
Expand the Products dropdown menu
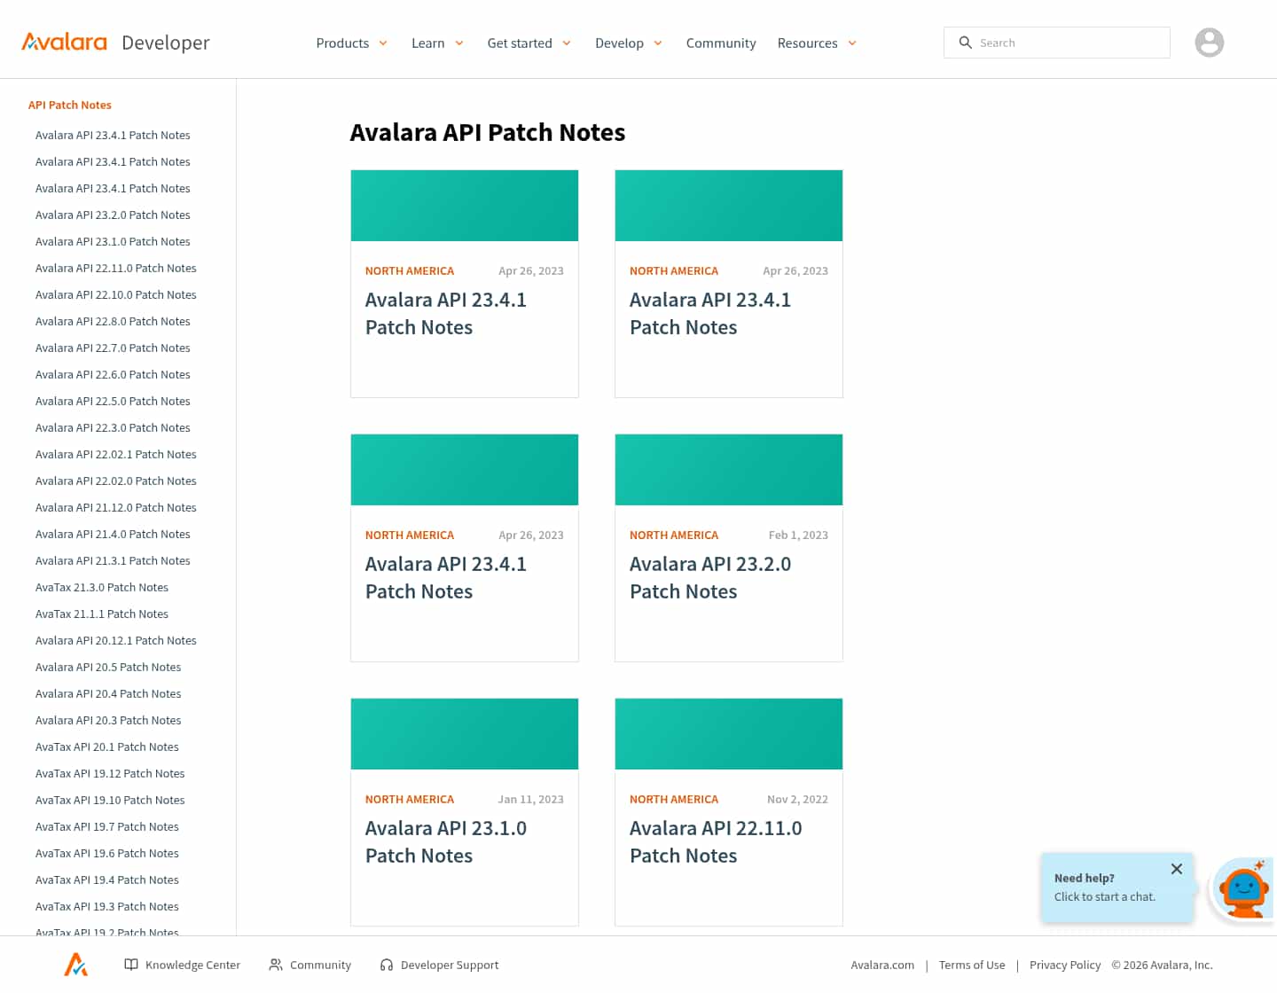[x=351, y=43]
